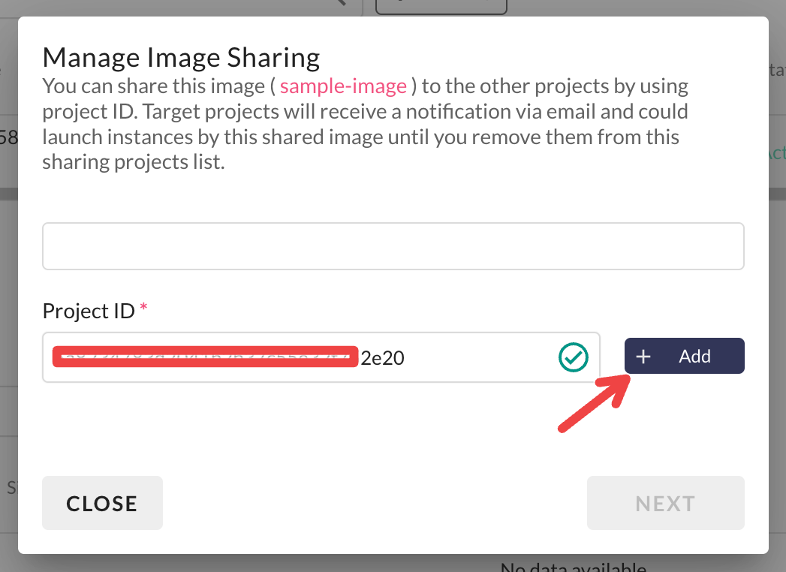Screen dimensions: 786x572
Task: Click the 'sharing projects list' sentence
Action: click(134, 162)
